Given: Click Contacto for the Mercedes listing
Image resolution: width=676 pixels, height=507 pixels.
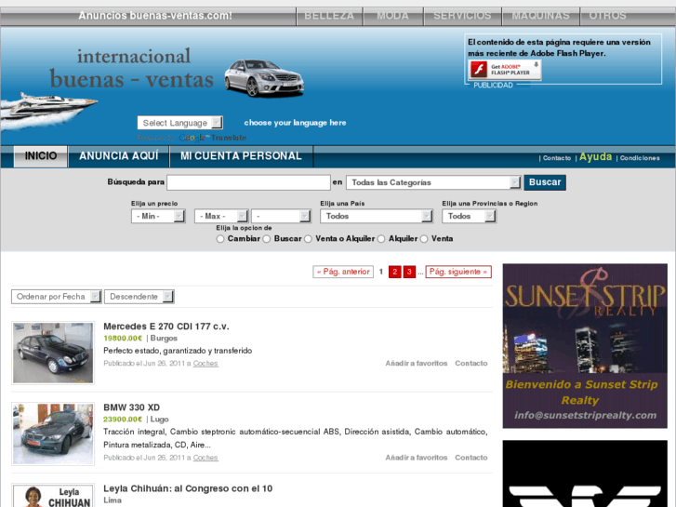Looking at the screenshot, I should [x=471, y=364].
